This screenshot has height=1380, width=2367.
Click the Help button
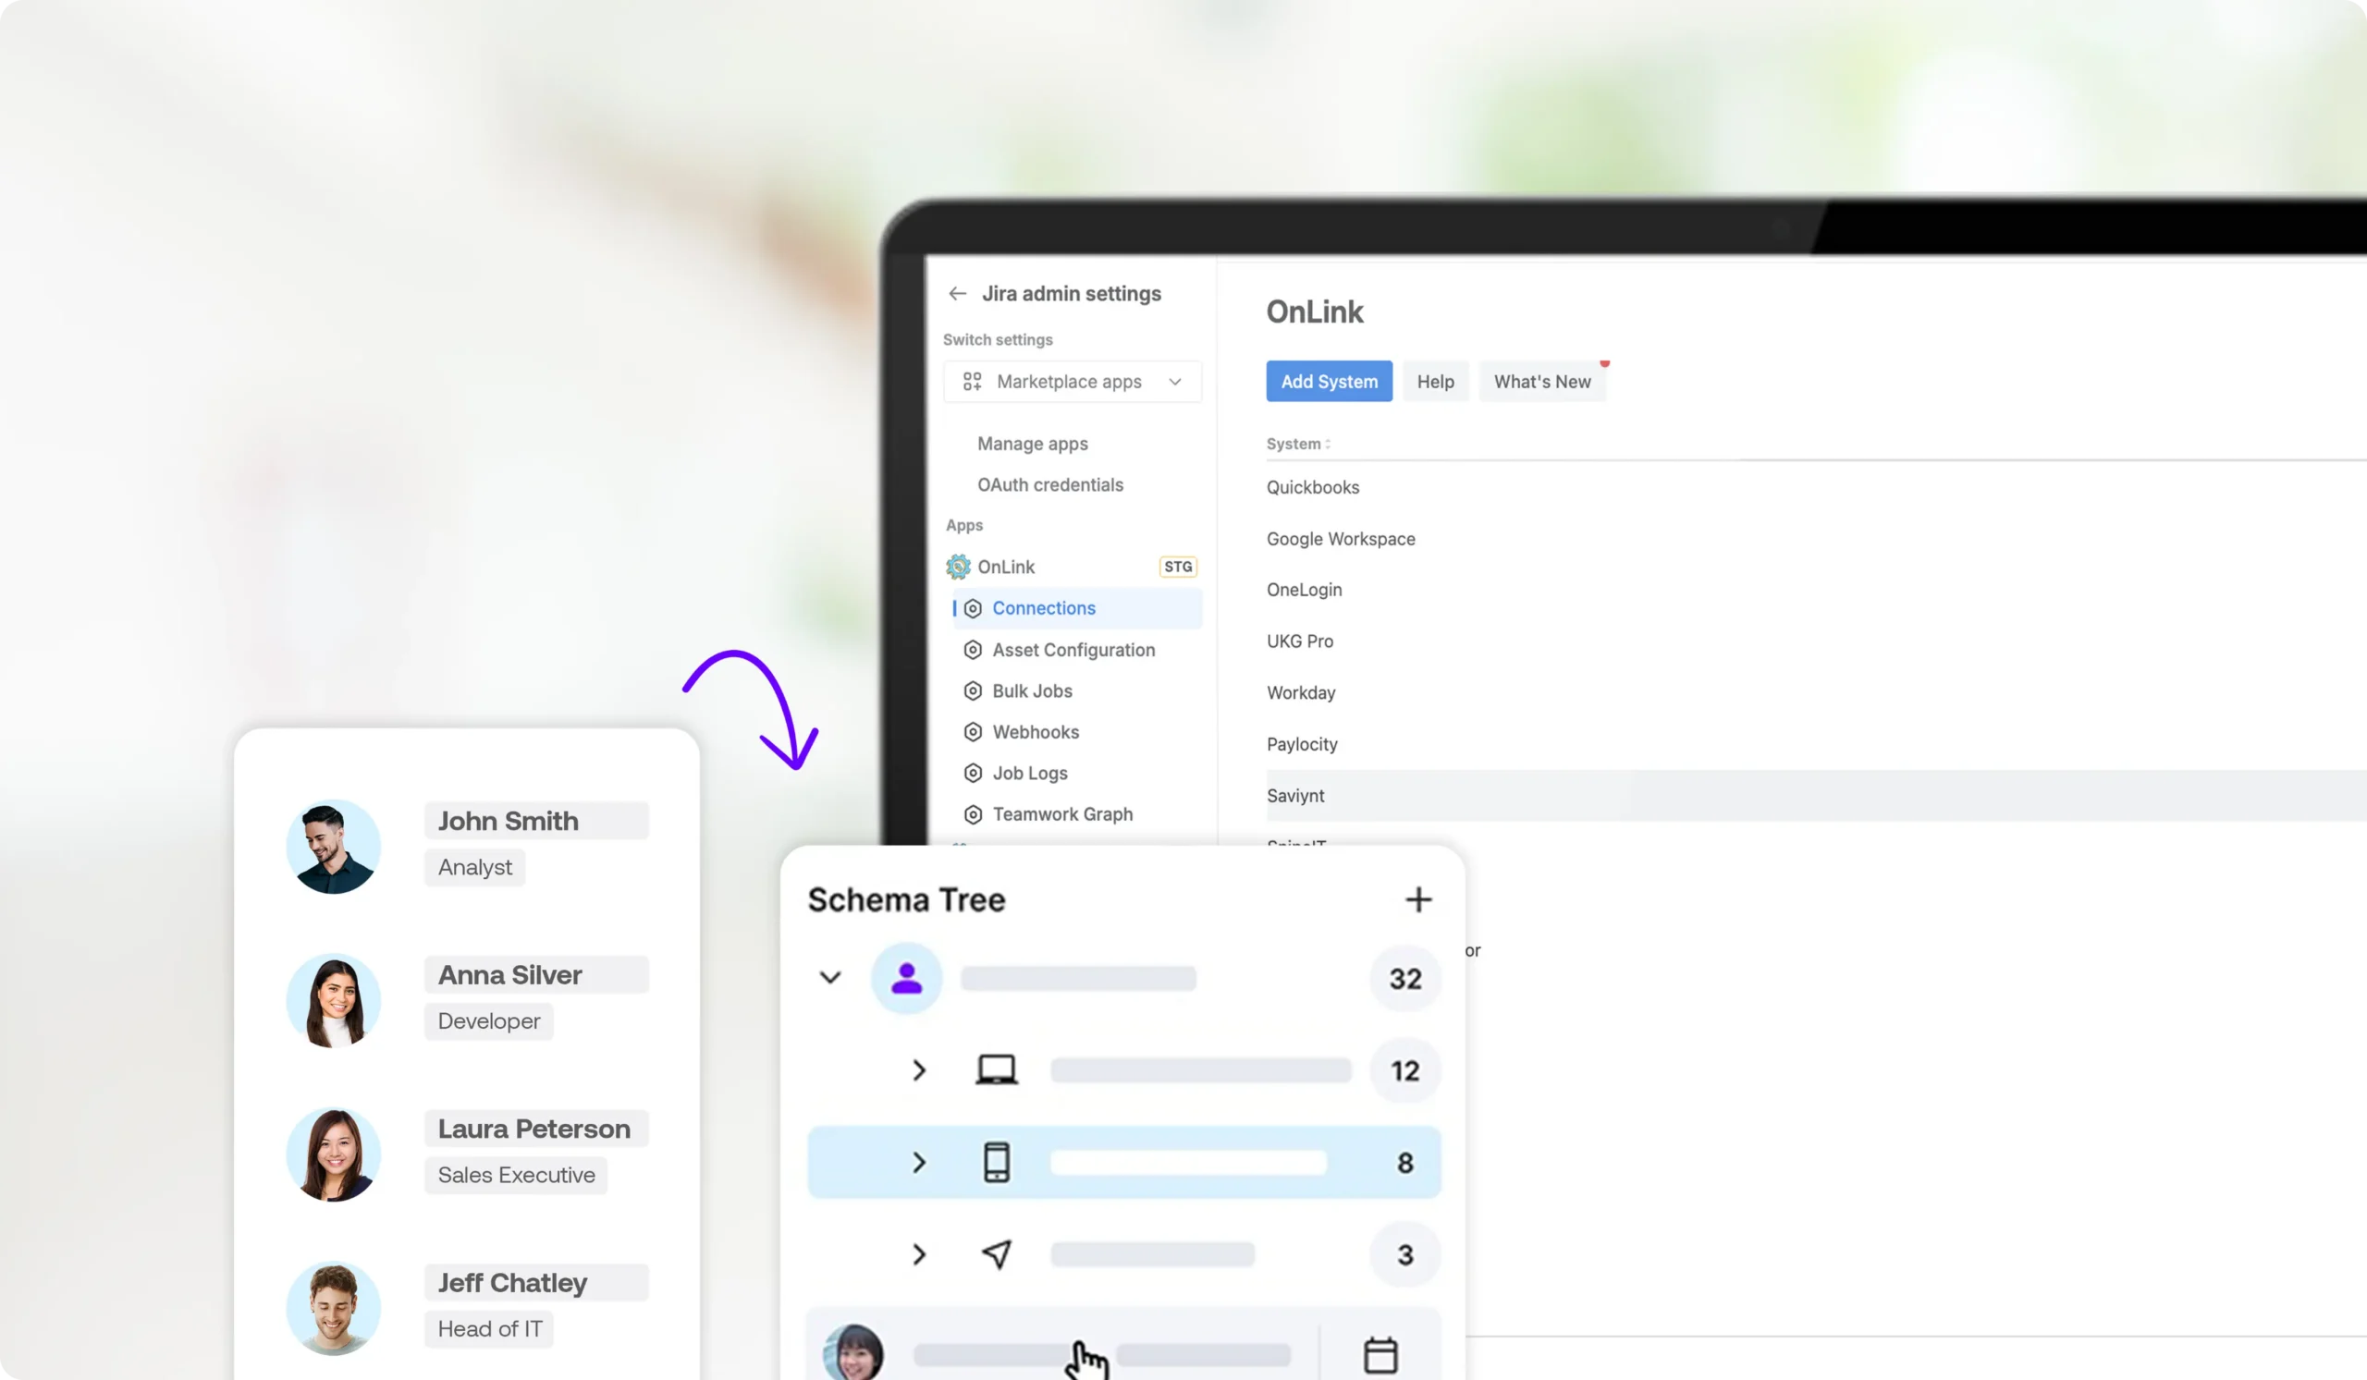[x=1434, y=381]
